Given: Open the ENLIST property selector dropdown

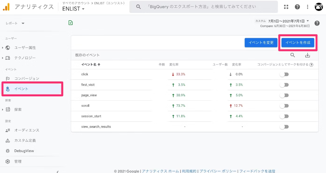Looking at the screenshot, I should [73, 9].
